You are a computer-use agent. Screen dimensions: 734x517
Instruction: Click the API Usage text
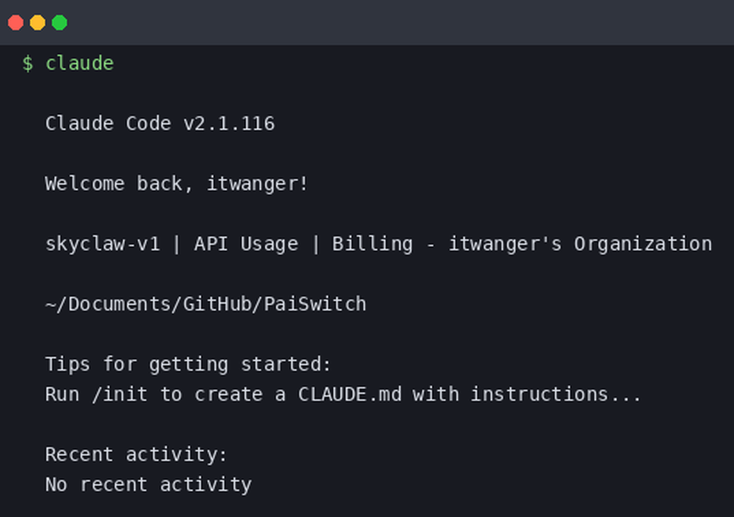pyautogui.click(x=246, y=244)
